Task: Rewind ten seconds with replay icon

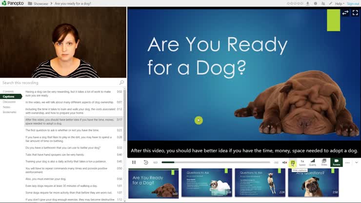Action: click(x=146, y=162)
